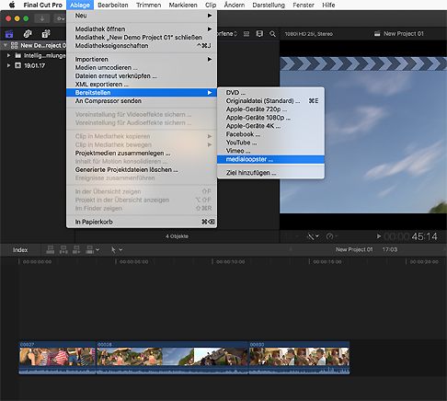Choose Mediathek New Demo Project 01 schließen

pos(142,37)
